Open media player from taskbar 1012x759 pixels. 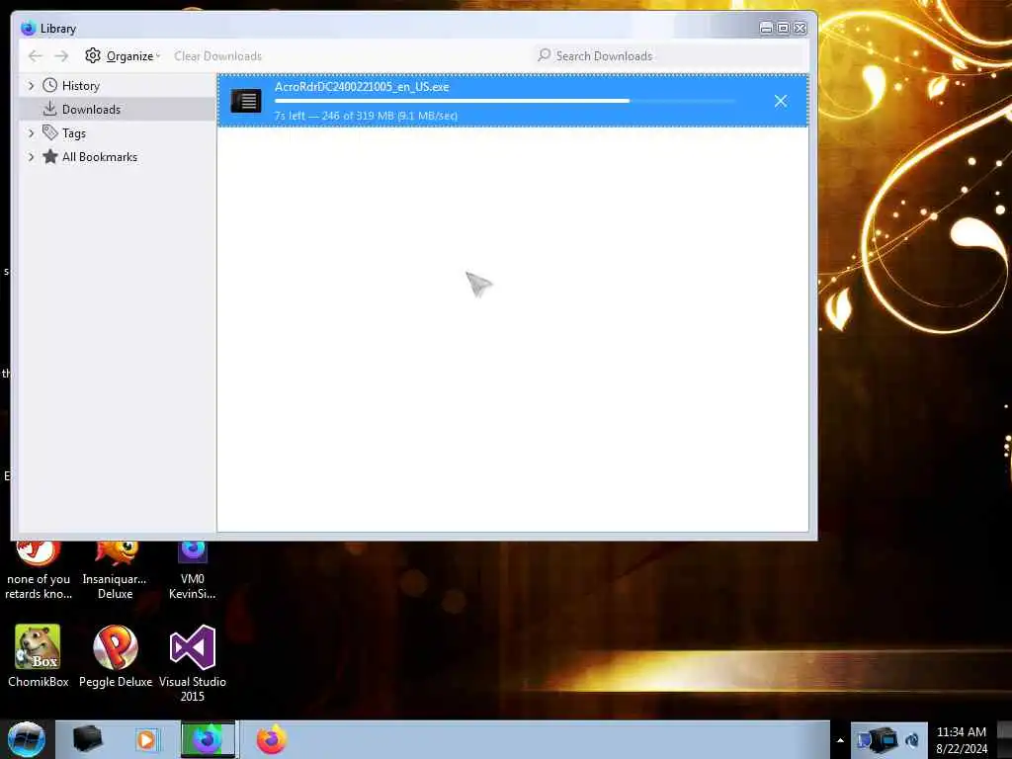point(146,739)
